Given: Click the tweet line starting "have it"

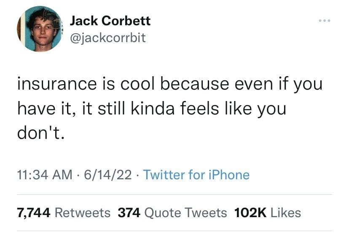Looking at the screenshot, I should click(x=152, y=109).
